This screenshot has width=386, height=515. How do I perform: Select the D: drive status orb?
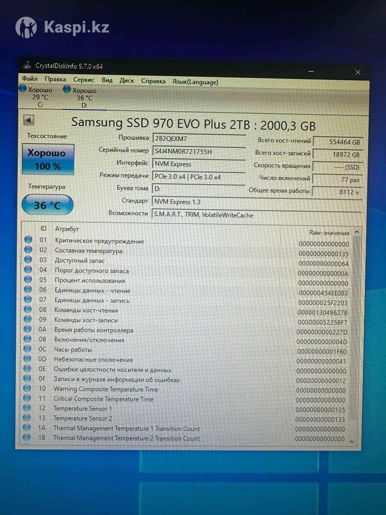point(67,89)
